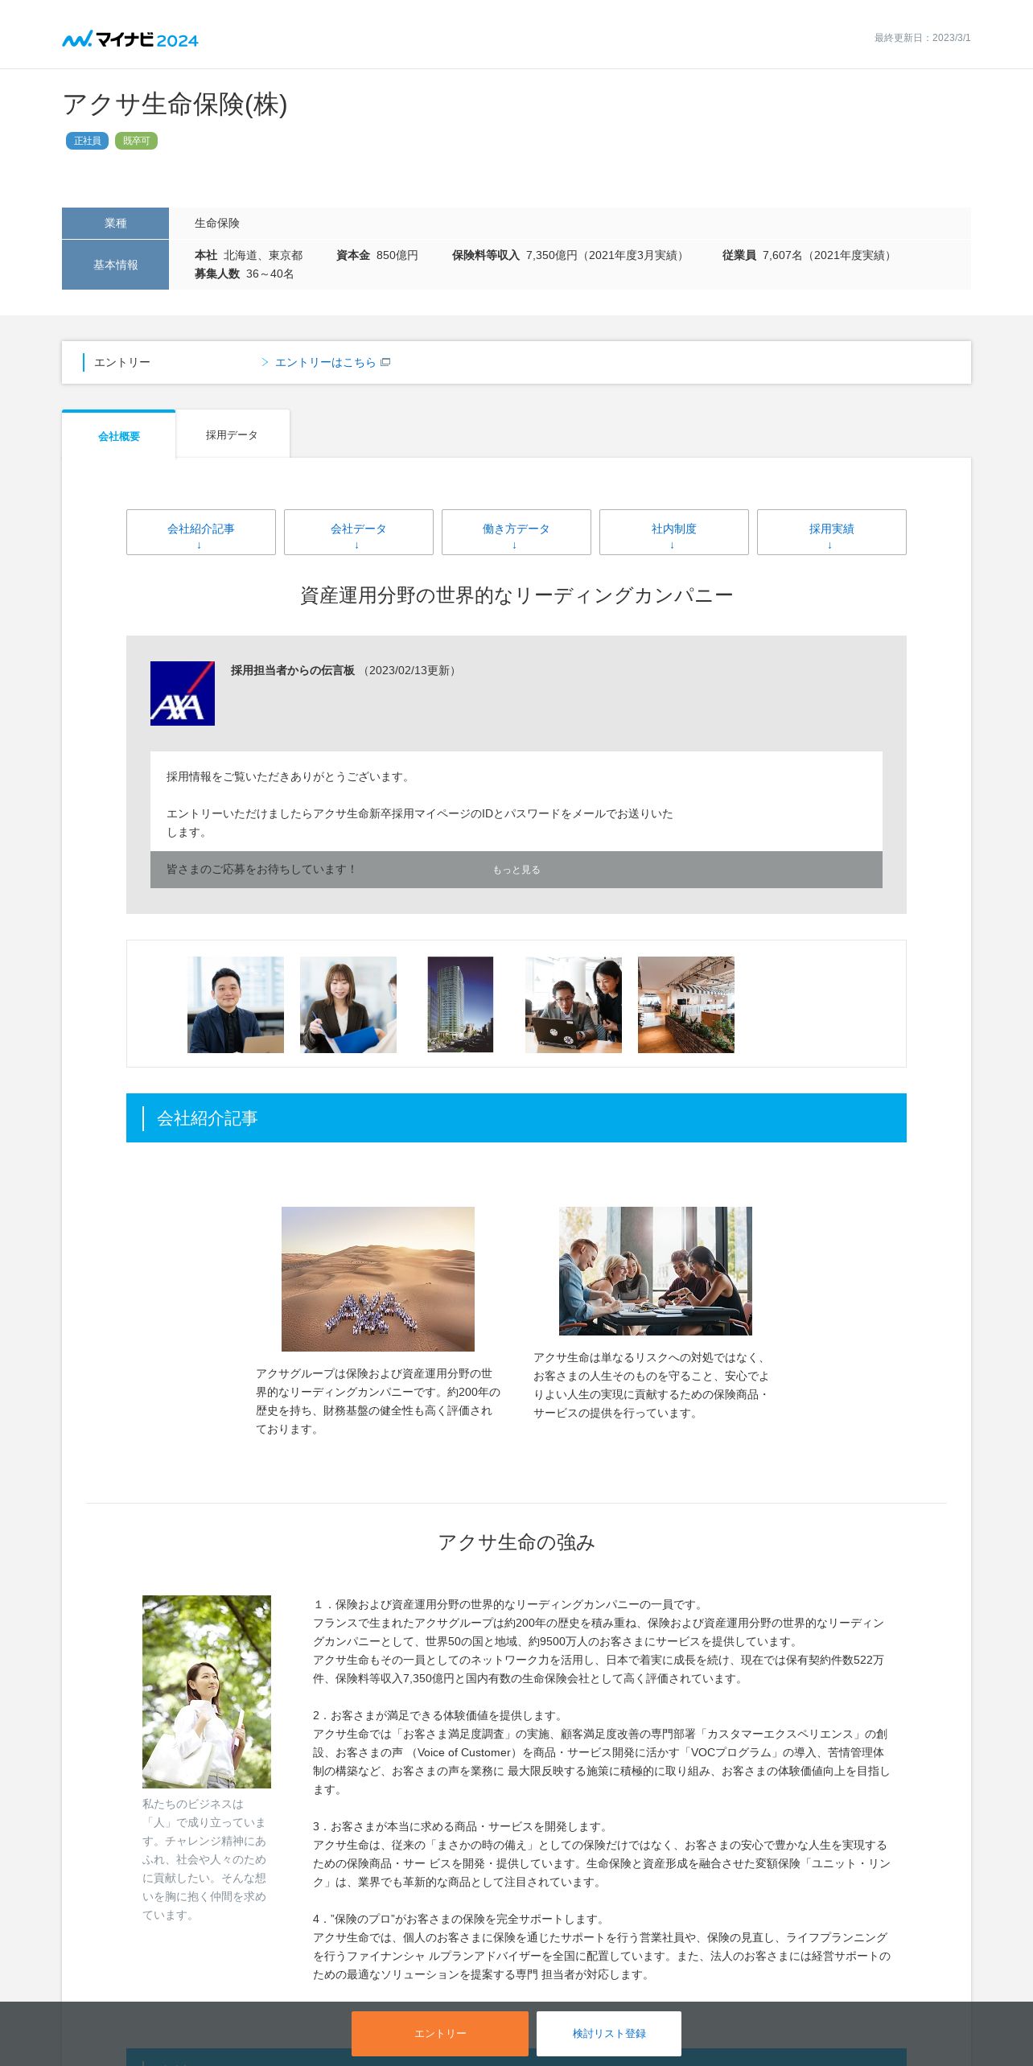Open thumbnail of high-rise building
The width and height of the screenshot is (1033, 2066).
pyautogui.click(x=460, y=1005)
